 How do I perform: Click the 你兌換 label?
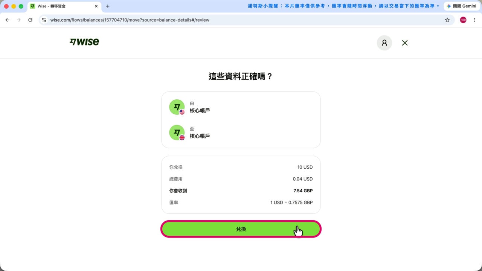tap(176, 167)
